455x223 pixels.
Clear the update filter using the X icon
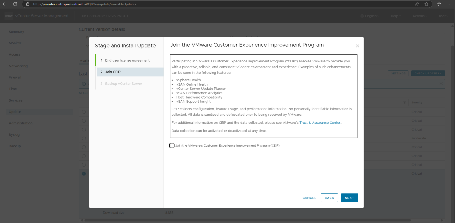coord(441,84)
